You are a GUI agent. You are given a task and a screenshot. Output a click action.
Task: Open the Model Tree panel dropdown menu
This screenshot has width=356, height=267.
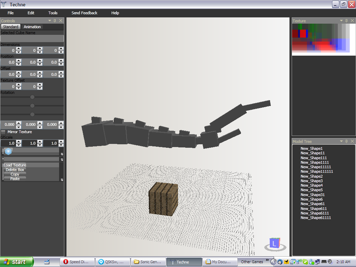pos(341,141)
